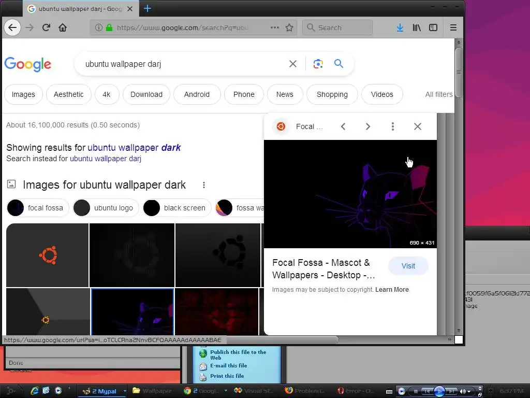Screen dimensions: 530x398
Task: Open the browser home page icon
Action: coord(63,27)
